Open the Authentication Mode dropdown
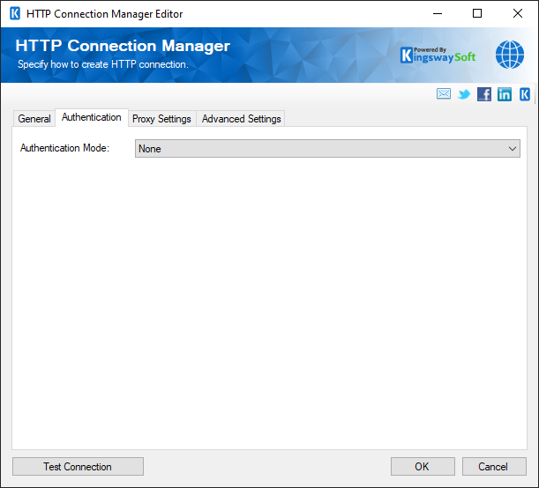The image size is (539, 488). [327, 149]
